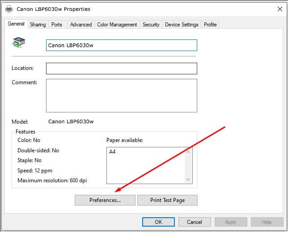Click the Model value Canon LBP6030w

71,122
